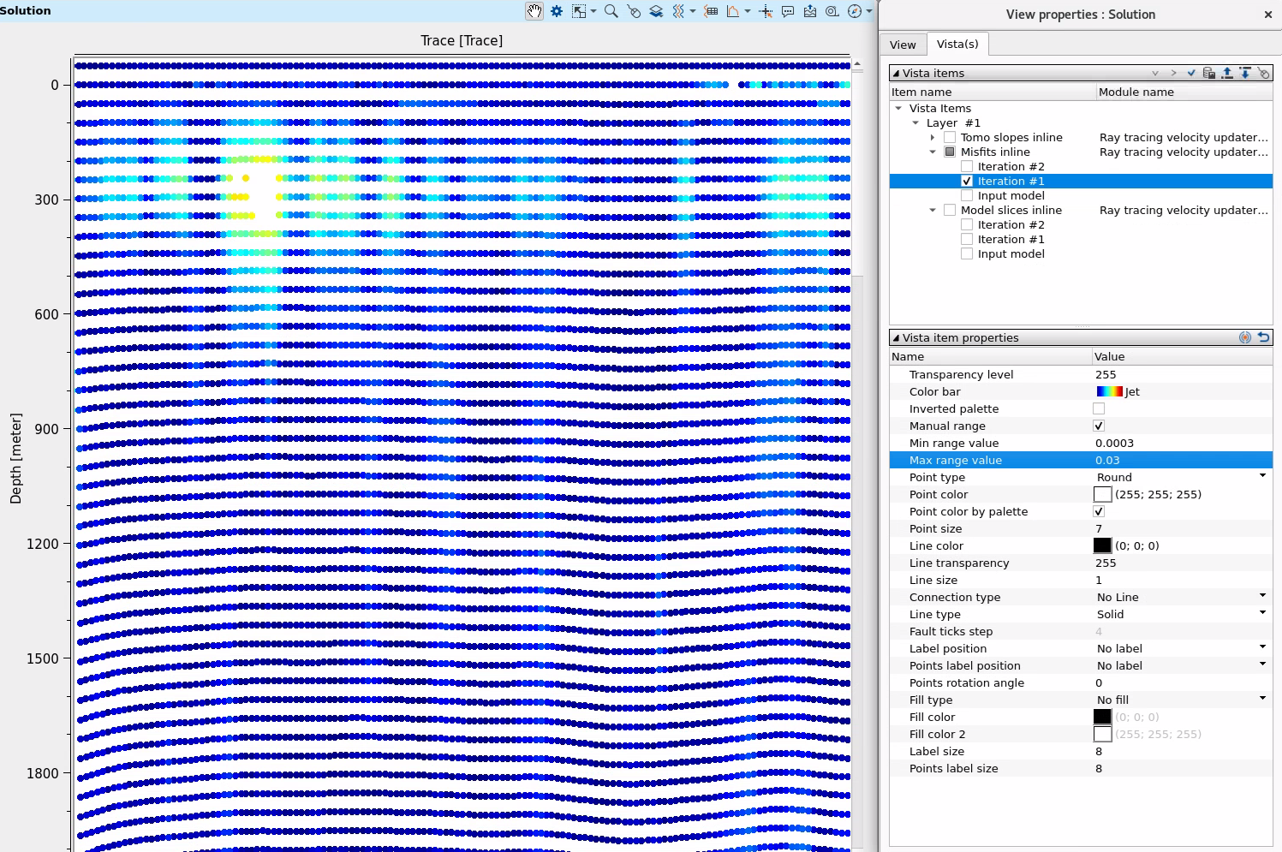Close the View properties panel
The height and width of the screenshot is (852, 1282).
[1268, 15]
